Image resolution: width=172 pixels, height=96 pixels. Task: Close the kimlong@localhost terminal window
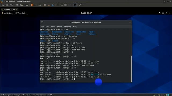pyautogui.click(x=130, y=22)
